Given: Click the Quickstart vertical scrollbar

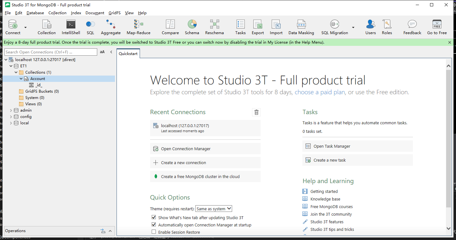Looking at the screenshot, I should [448, 139].
